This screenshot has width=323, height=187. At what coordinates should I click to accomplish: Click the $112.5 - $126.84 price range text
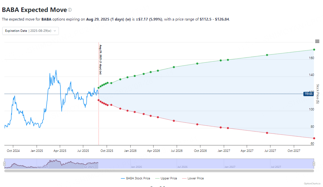click(x=214, y=19)
